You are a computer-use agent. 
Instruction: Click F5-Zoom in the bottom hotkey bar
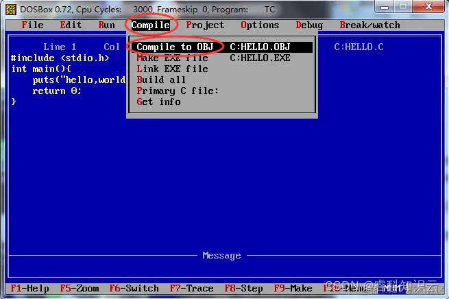pyautogui.click(x=80, y=289)
